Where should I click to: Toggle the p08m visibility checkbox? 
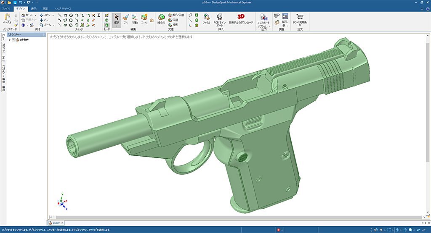pos(13,40)
